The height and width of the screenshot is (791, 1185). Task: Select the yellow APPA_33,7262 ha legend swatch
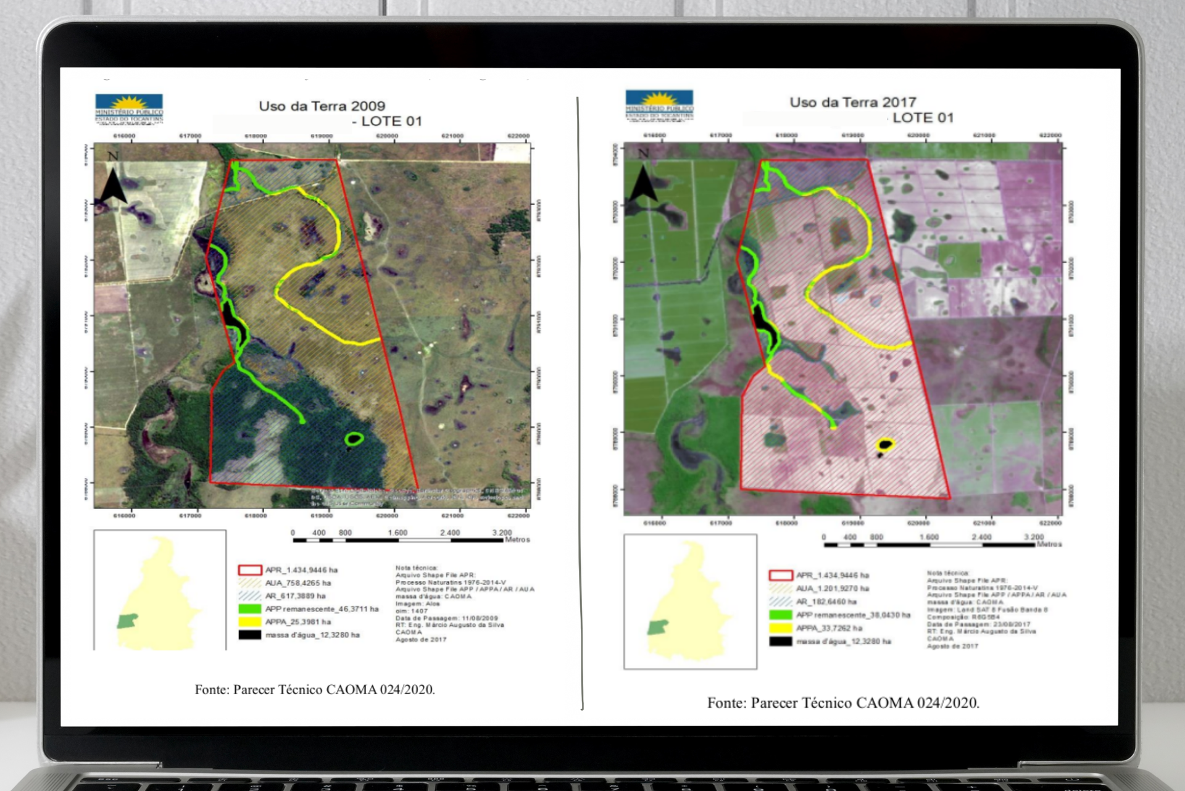[x=781, y=628]
